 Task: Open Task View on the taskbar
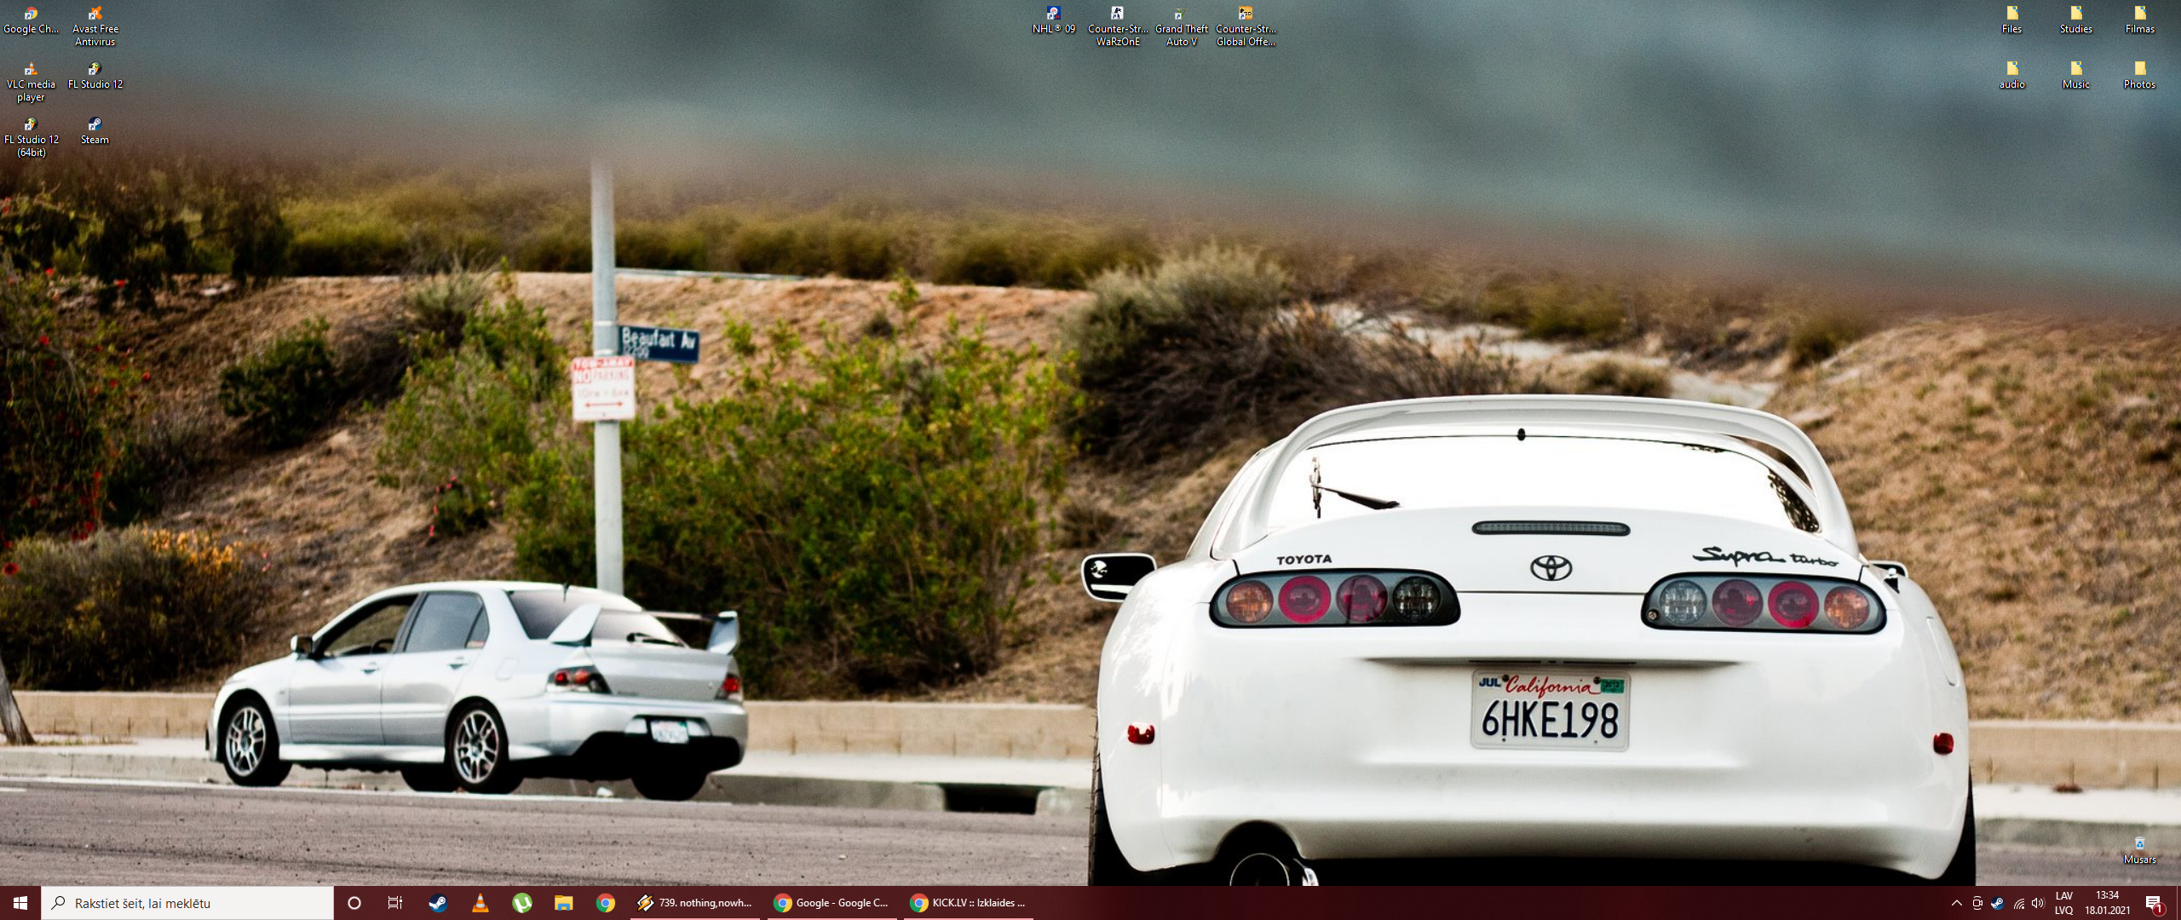tap(395, 903)
